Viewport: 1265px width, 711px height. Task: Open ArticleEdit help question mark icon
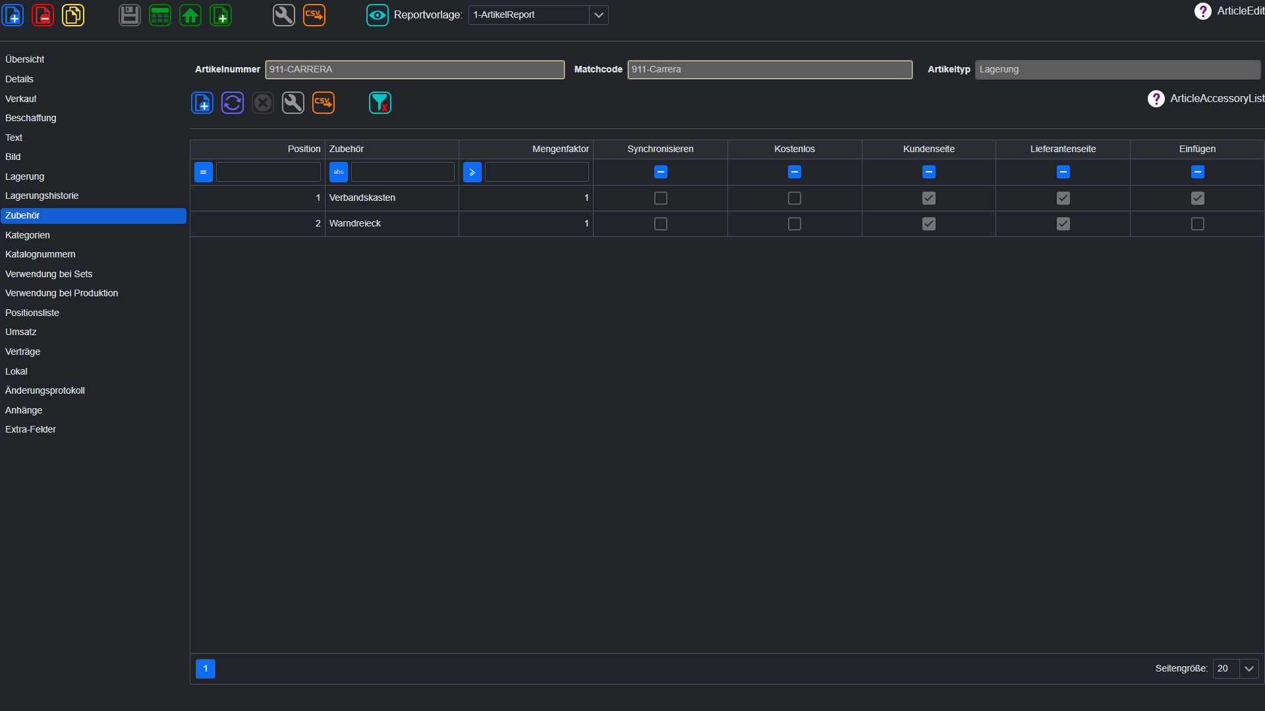(x=1202, y=11)
